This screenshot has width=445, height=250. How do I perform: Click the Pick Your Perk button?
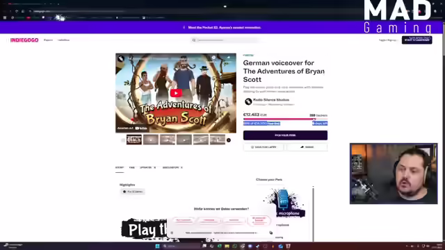(x=285, y=135)
